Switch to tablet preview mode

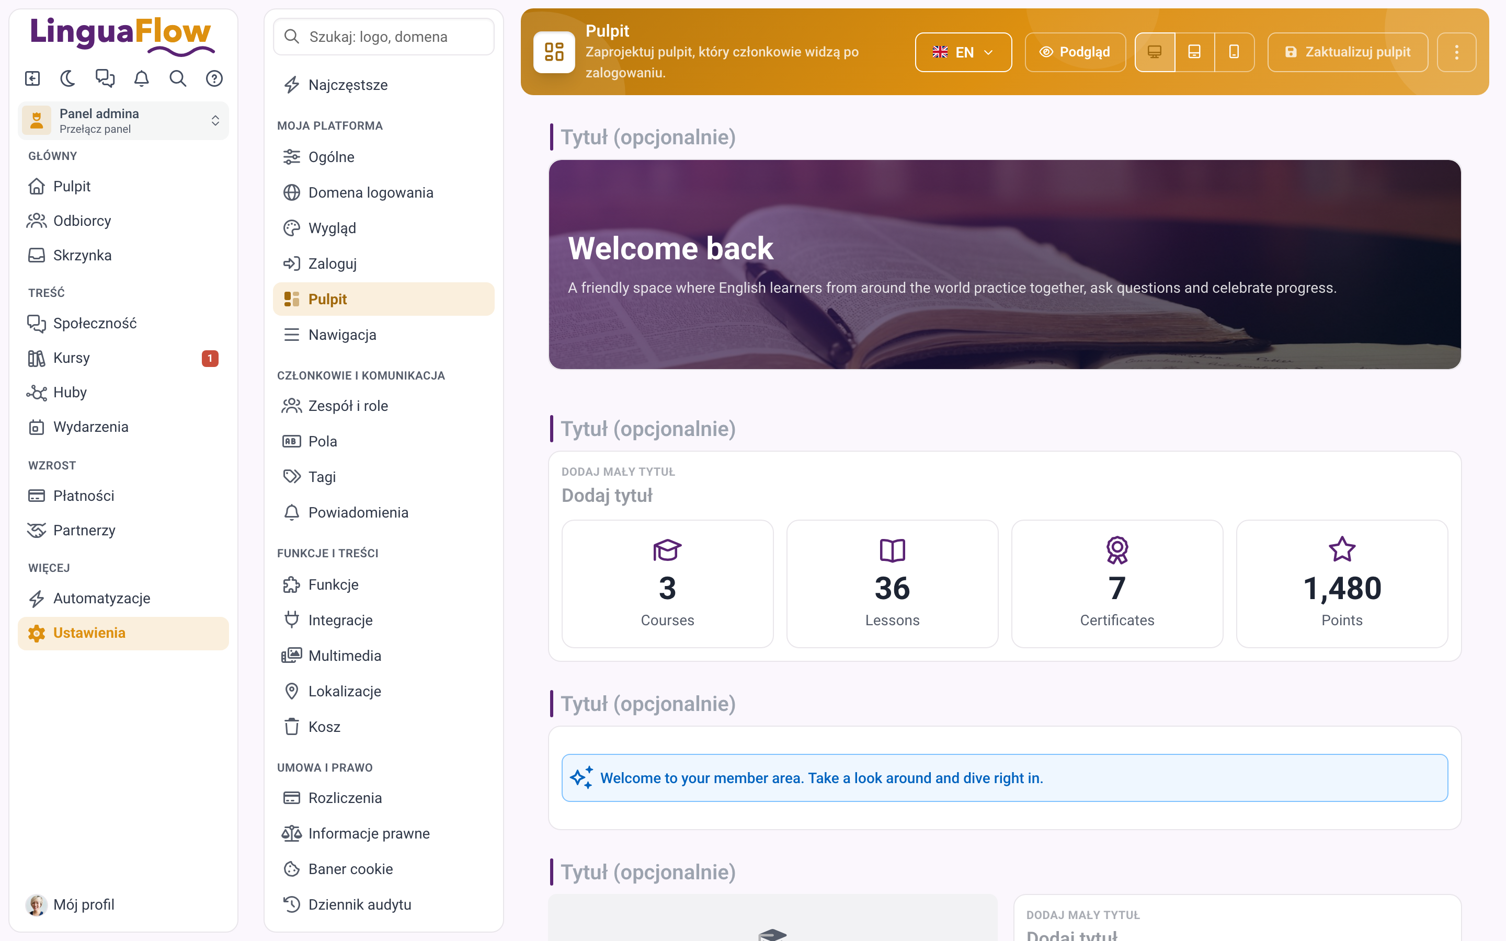point(1194,52)
